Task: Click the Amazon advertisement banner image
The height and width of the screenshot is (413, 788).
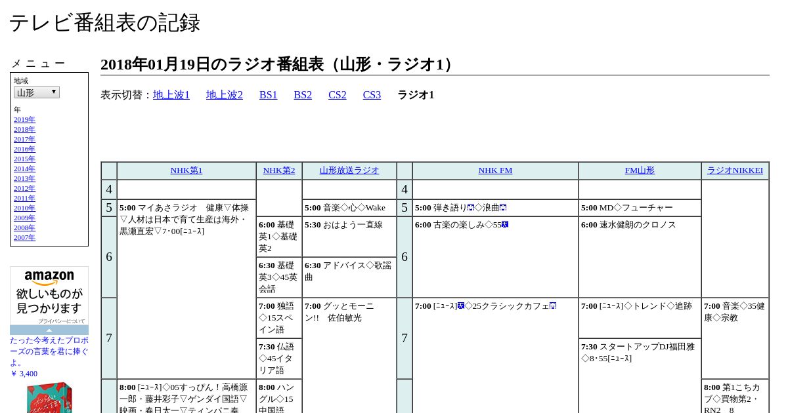Action: pyautogui.click(x=49, y=296)
